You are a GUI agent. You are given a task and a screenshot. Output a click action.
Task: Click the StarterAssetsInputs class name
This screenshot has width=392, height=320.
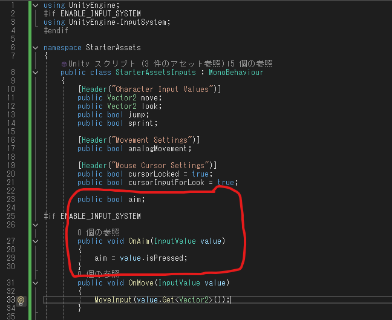155,73
